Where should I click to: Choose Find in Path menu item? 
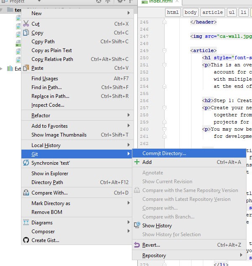pyautogui.click(x=47, y=87)
